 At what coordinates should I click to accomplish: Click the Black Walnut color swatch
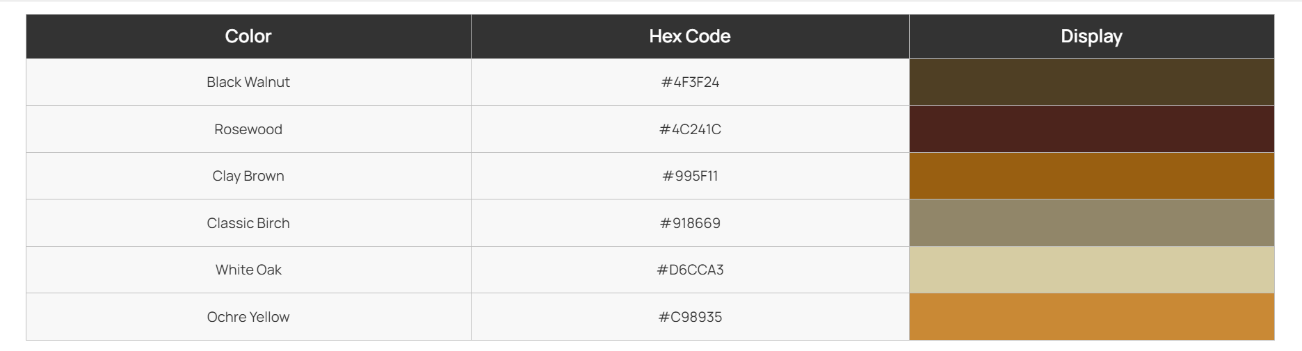pyautogui.click(x=1091, y=82)
